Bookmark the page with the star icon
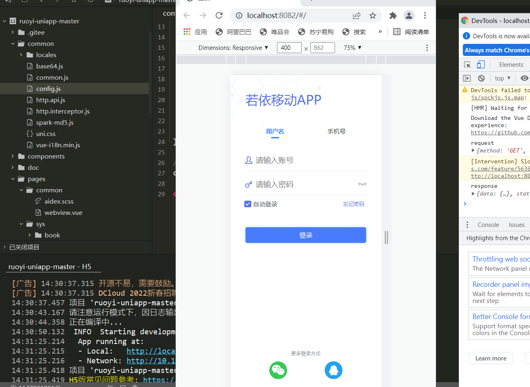Image resolution: width=530 pixels, height=387 pixels. pos(373,15)
